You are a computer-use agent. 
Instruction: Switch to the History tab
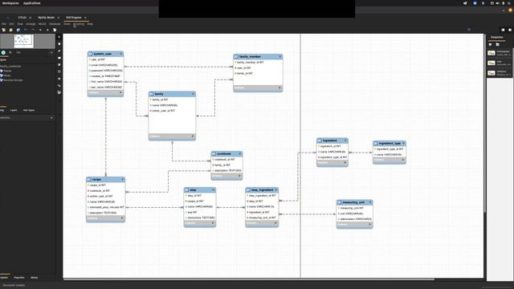pos(34,278)
